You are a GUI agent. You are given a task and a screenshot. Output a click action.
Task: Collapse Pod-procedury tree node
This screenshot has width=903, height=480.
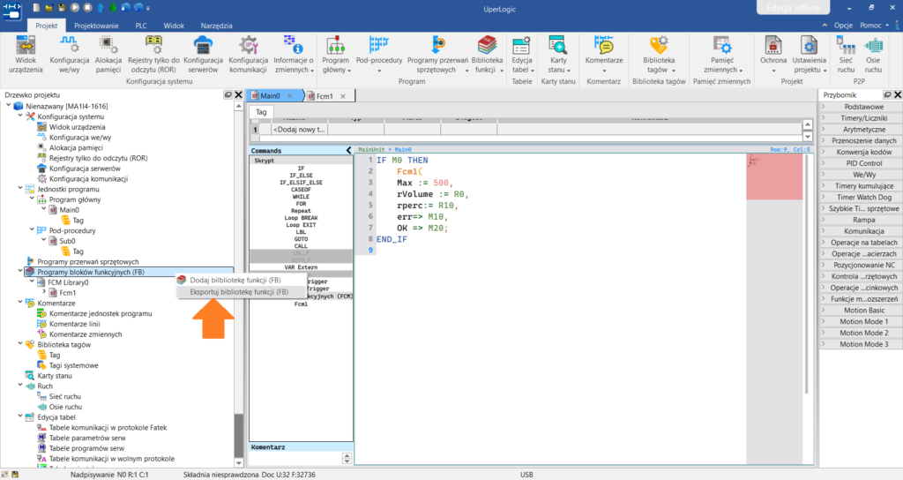point(32,230)
